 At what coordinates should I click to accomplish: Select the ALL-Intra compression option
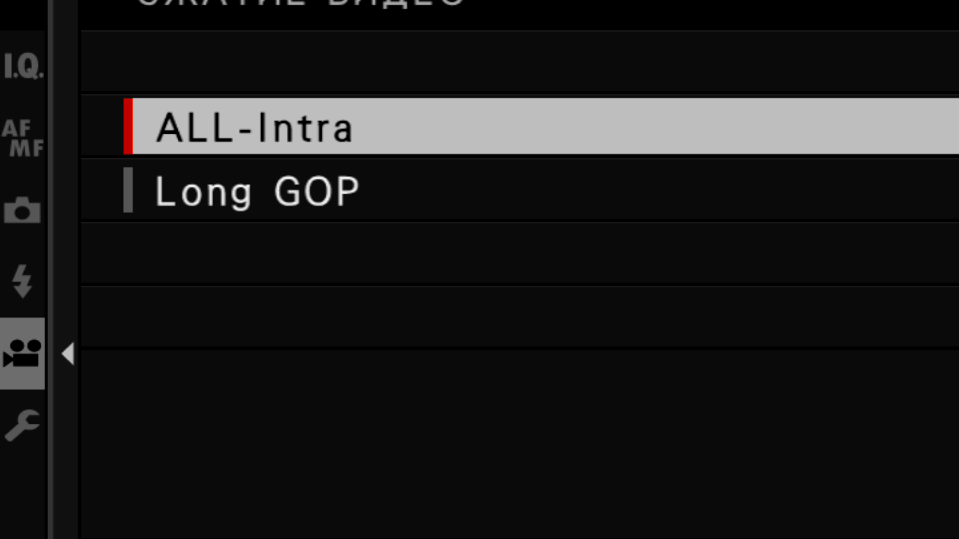pyautogui.click(x=255, y=127)
